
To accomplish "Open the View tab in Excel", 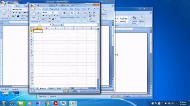I will point(84,9).
